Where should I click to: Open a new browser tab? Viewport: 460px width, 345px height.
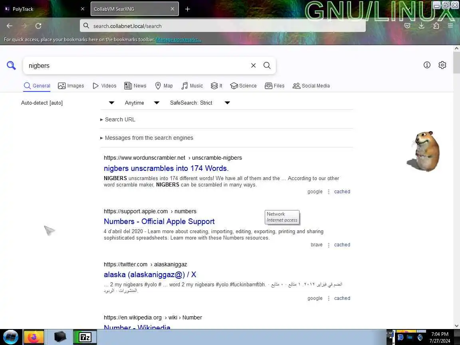[x=187, y=9]
